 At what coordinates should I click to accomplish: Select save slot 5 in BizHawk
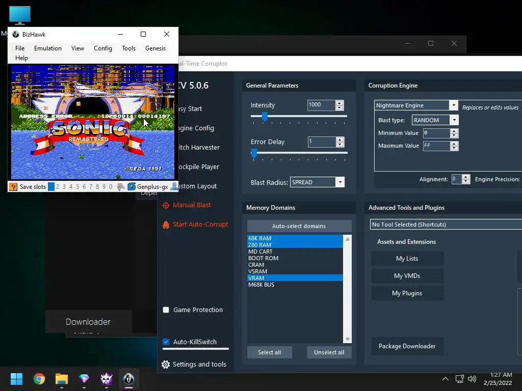77,186
